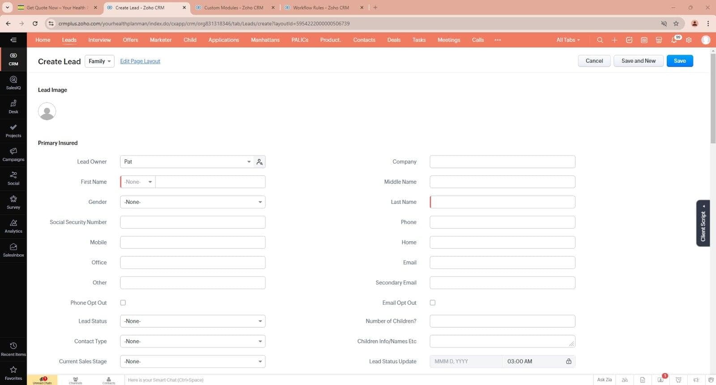Open the Campaigns app in sidebar
716x385 pixels.
[13, 154]
